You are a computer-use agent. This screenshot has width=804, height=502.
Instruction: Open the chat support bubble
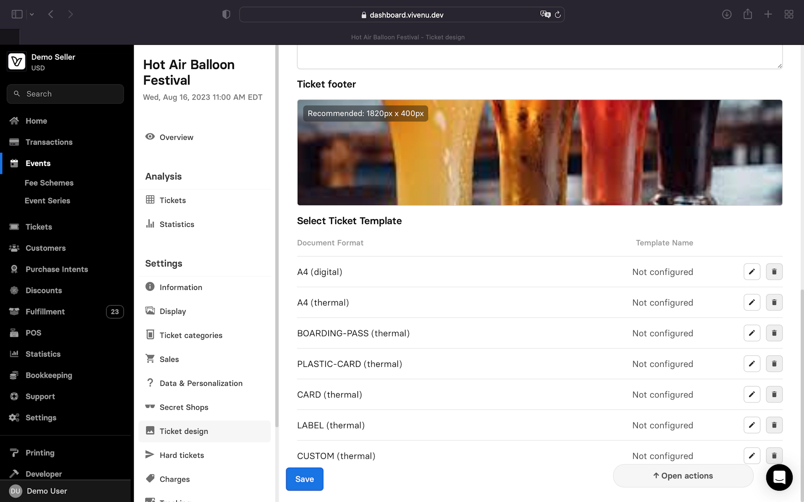(779, 477)
